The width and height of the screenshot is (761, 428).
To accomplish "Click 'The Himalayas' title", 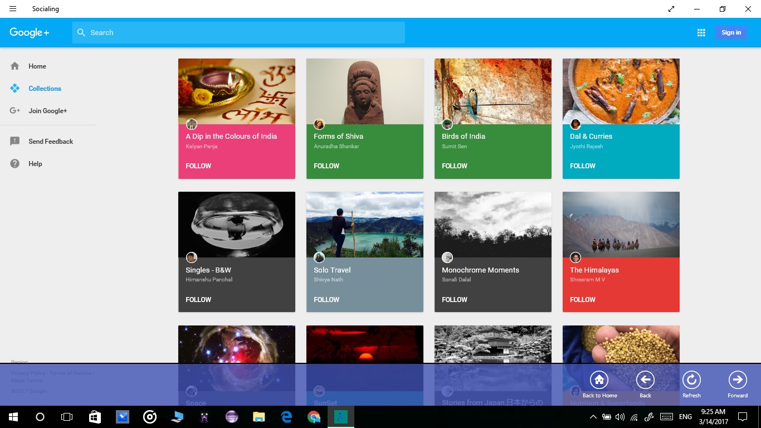I will [x=594, y=270].
